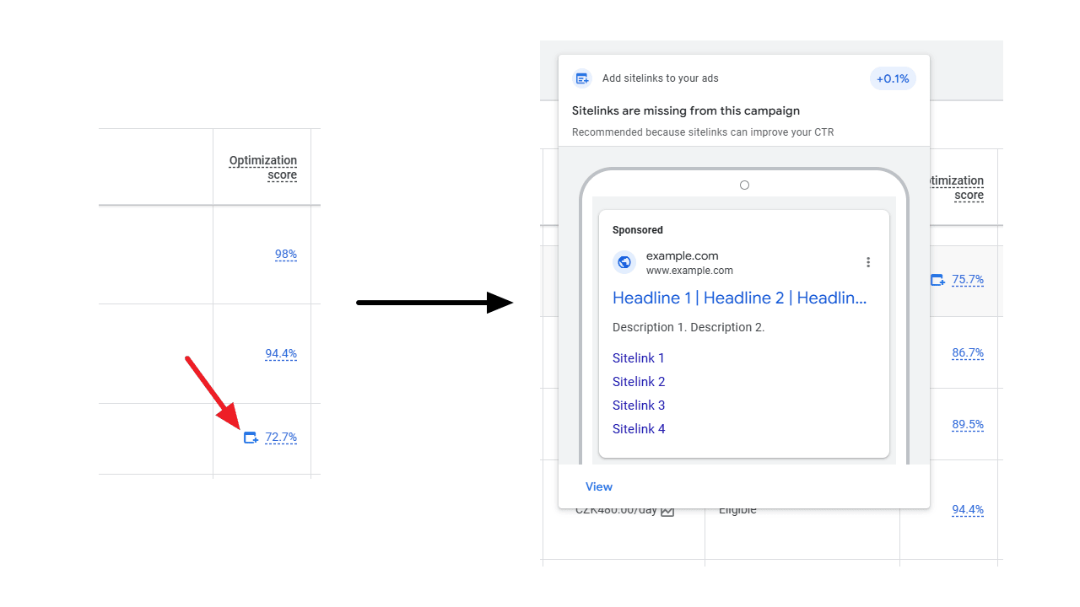Click the example.com globe favicon
The height and width of the screenshot is (607, 1080).
(624, 262)
